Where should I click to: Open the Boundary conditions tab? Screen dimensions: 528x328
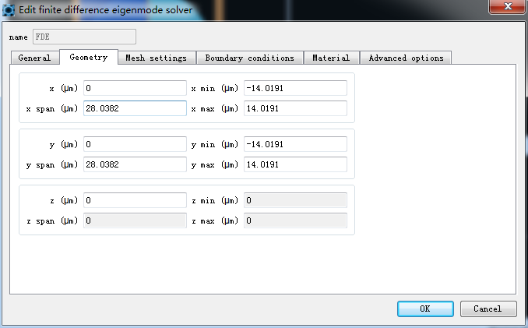249,58
